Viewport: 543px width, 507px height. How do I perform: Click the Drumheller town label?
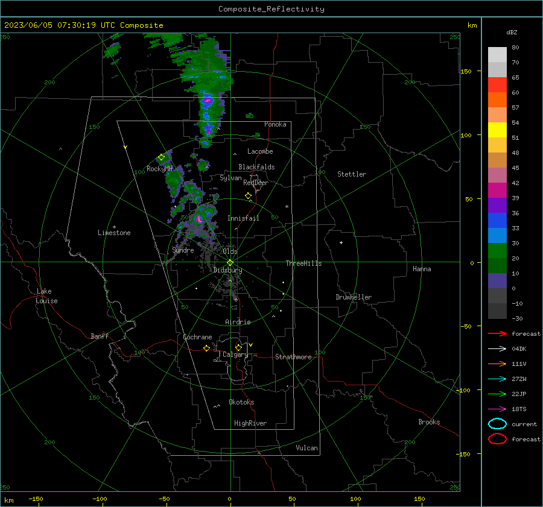[354, 297]
